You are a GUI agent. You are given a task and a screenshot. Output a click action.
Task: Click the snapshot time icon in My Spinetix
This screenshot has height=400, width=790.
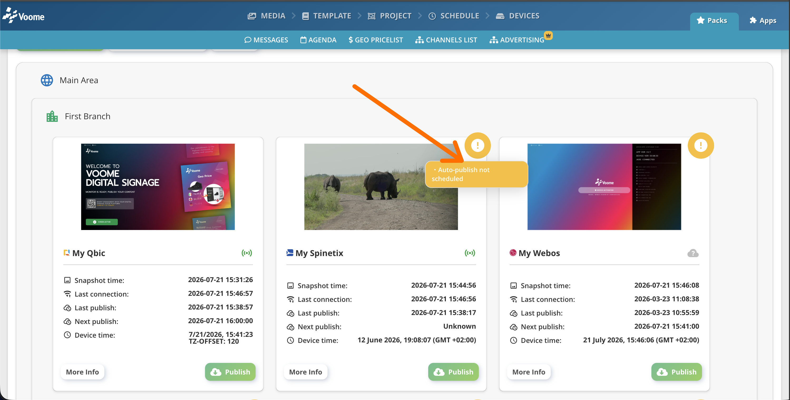(290, 286)
